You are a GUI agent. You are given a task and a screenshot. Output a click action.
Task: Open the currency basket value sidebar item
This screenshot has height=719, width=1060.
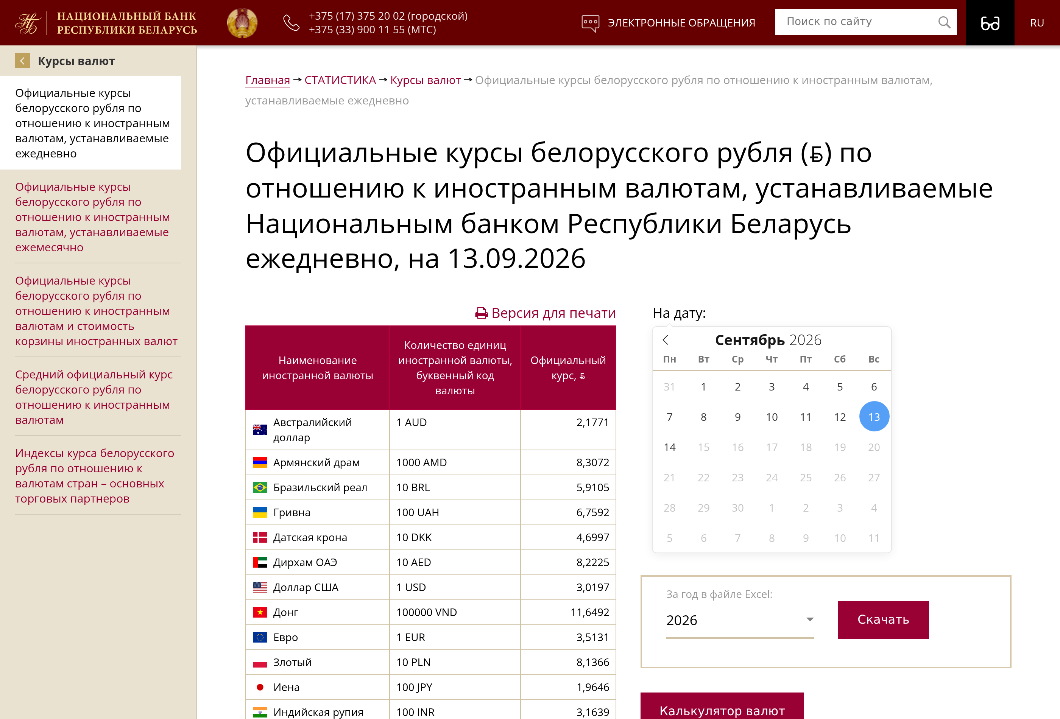click(x=96, y=311)
